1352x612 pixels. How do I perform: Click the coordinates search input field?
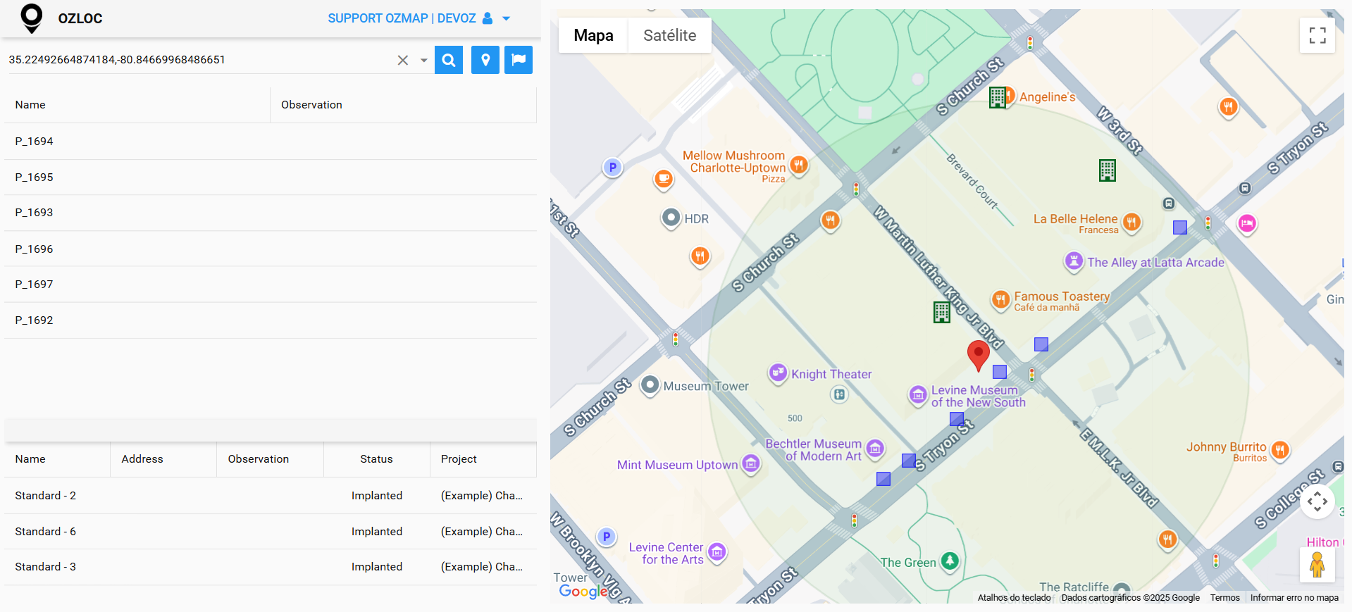(x=201, y=60)
